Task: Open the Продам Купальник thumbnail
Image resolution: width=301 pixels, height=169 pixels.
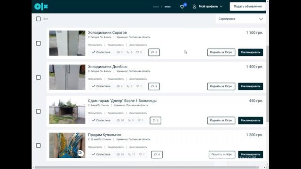Action: [x=67, y=145]
